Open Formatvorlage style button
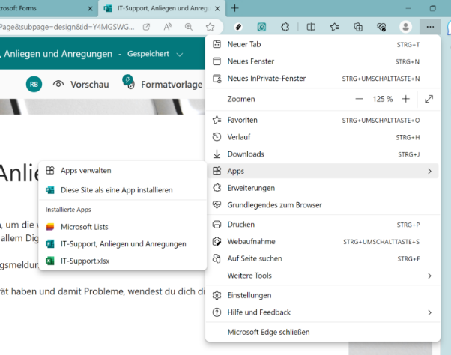Viewport: 451px width, 355px height. tap(170, 85)
